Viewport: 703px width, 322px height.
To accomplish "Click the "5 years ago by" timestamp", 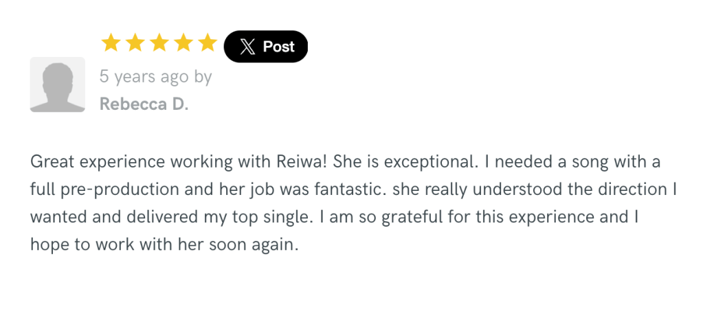I will click(156, 77).
